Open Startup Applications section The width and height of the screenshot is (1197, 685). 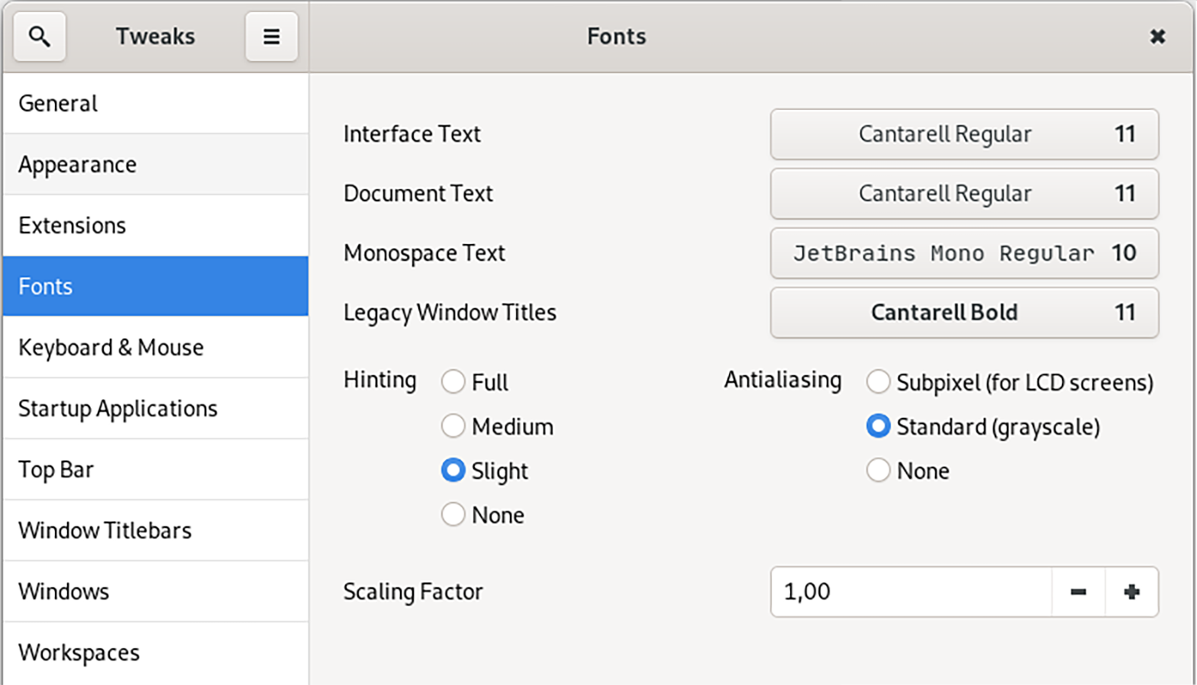tap(156, 409)
